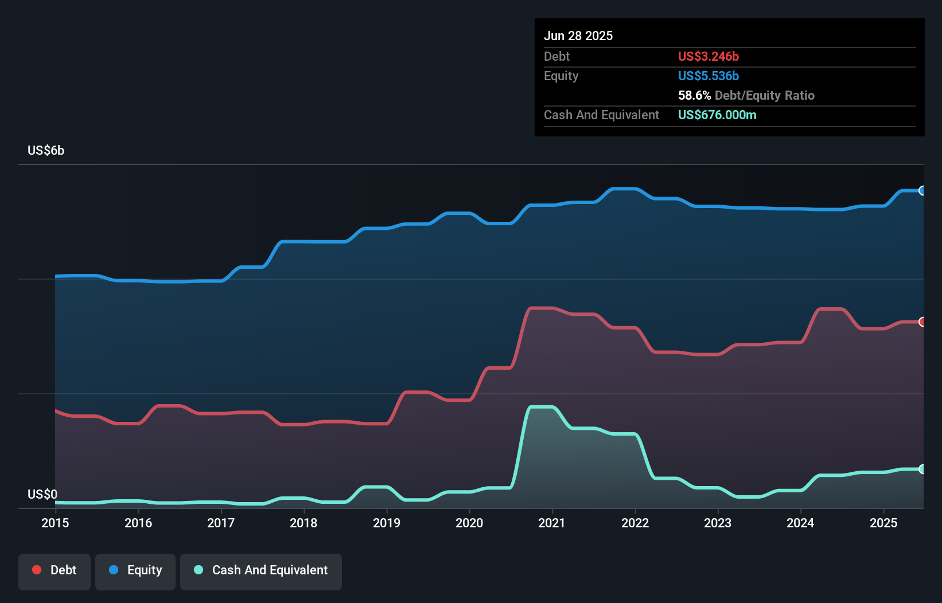
Task: Expand the Cash And Equivalent tooltip row
Action: click(601, 115)
